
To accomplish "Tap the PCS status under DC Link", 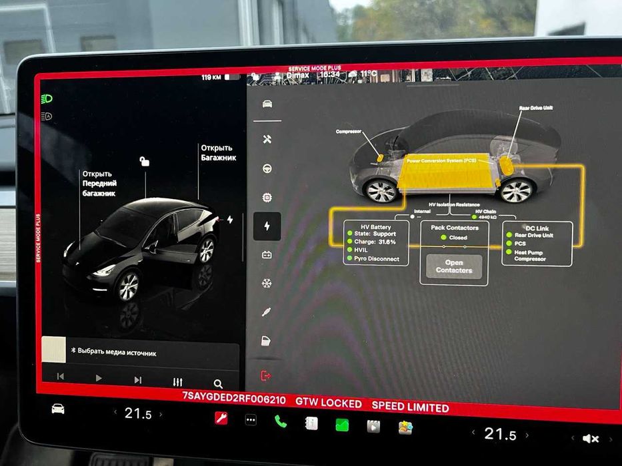I will tap(516, 243).
